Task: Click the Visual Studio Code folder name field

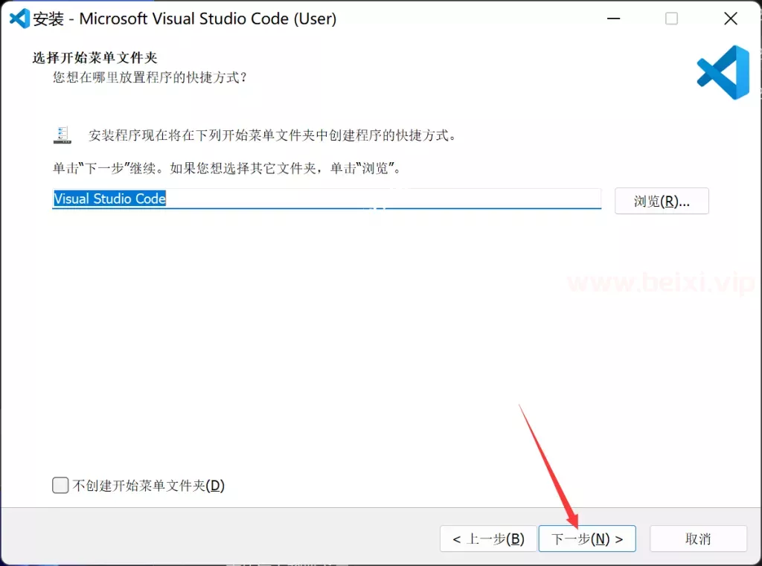Action: coord(327,199)
